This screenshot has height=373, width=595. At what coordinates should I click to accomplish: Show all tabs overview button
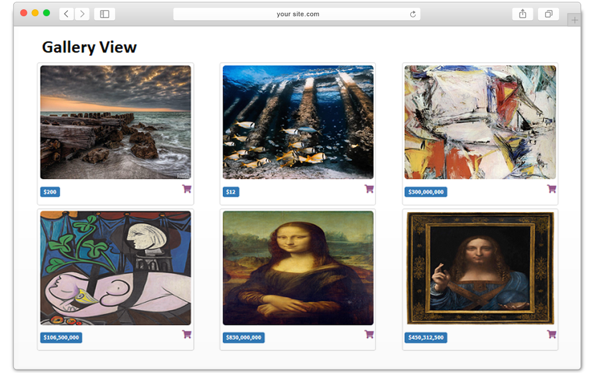(x=549, y=14)
